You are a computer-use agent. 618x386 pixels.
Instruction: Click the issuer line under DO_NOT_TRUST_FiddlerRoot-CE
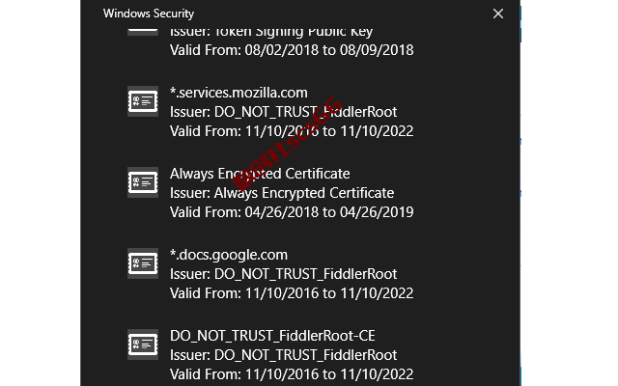coord(283,355)
